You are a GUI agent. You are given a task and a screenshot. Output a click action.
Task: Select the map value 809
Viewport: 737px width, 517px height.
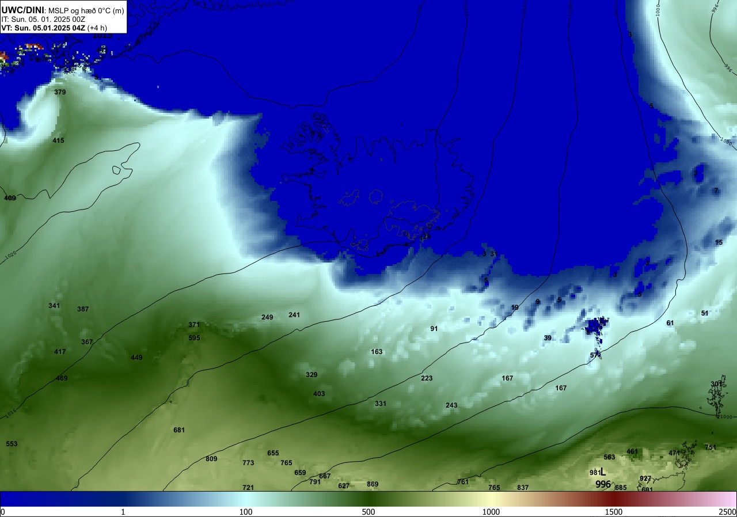211,459
